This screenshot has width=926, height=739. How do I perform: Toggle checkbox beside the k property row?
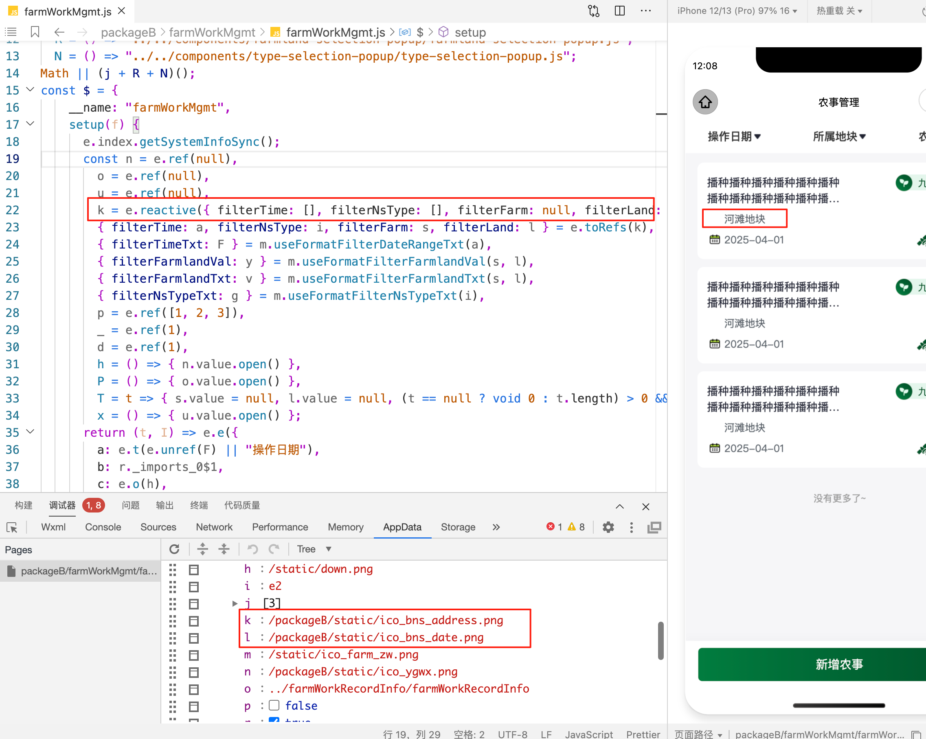(x=194, y=621)
